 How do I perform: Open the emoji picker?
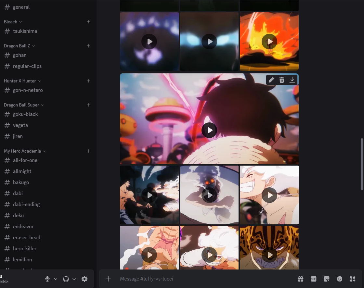340,279
